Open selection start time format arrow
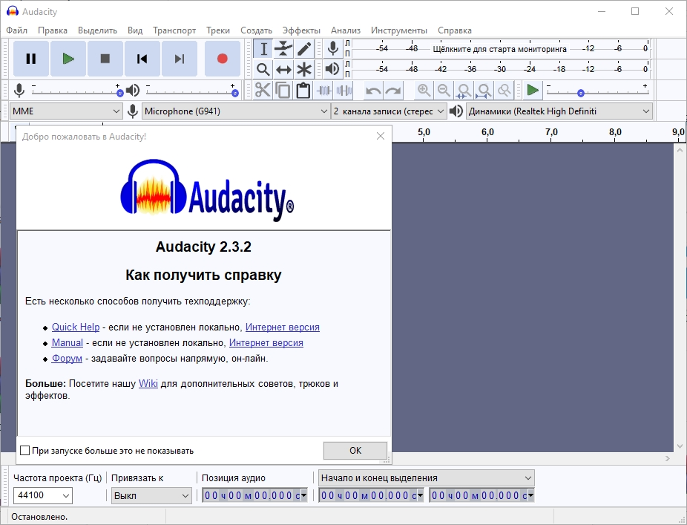The width and height of the screenshot is (687, 525). click(420, 495)
